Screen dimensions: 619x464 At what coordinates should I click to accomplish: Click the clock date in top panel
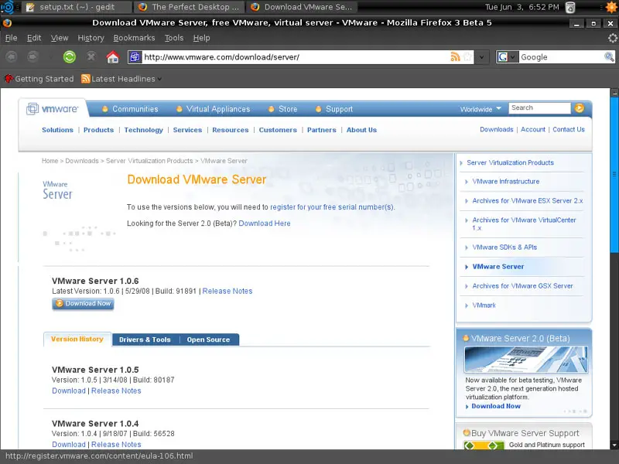[522, 7]
